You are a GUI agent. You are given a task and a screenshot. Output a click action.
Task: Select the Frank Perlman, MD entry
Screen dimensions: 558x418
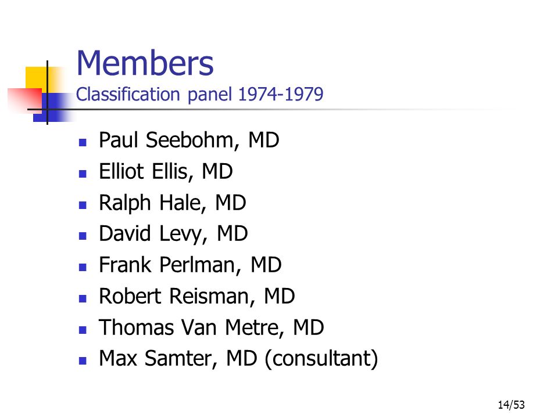[x=191, y=265]
